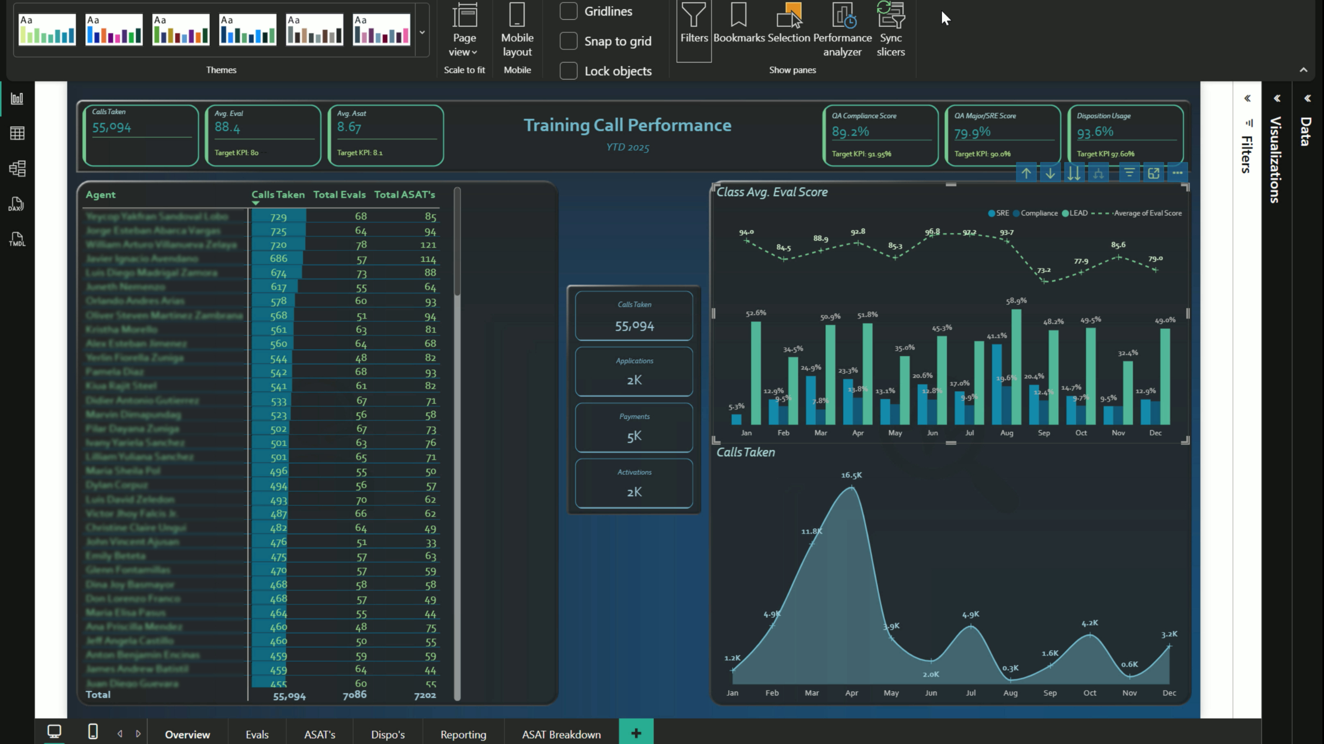Switch to the Reporting page tab
The height and width of the screenshot is (744, 1324).
tap(463, 734)
